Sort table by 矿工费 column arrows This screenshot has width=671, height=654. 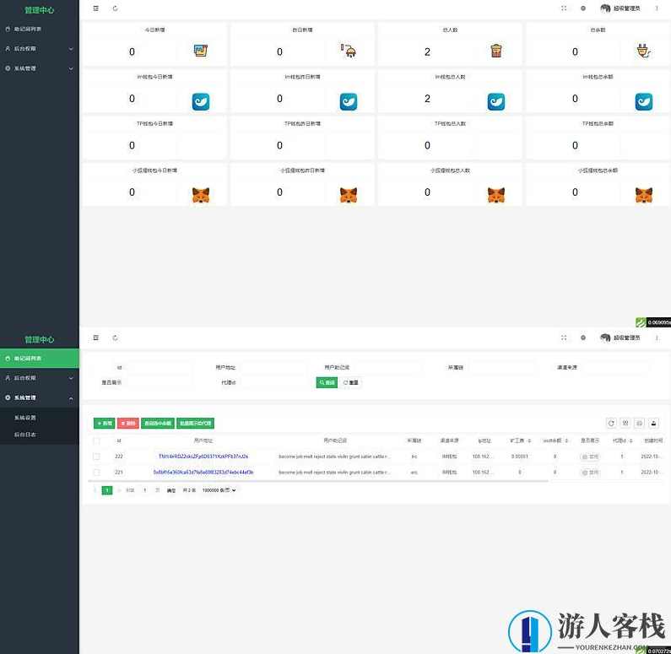coord(529,441)
